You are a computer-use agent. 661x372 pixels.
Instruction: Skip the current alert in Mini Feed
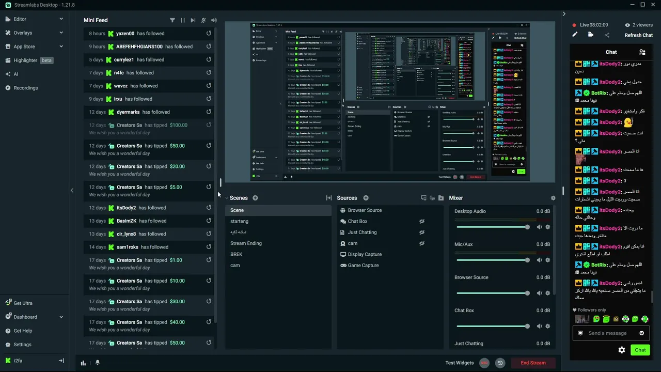tap(193, 20)
